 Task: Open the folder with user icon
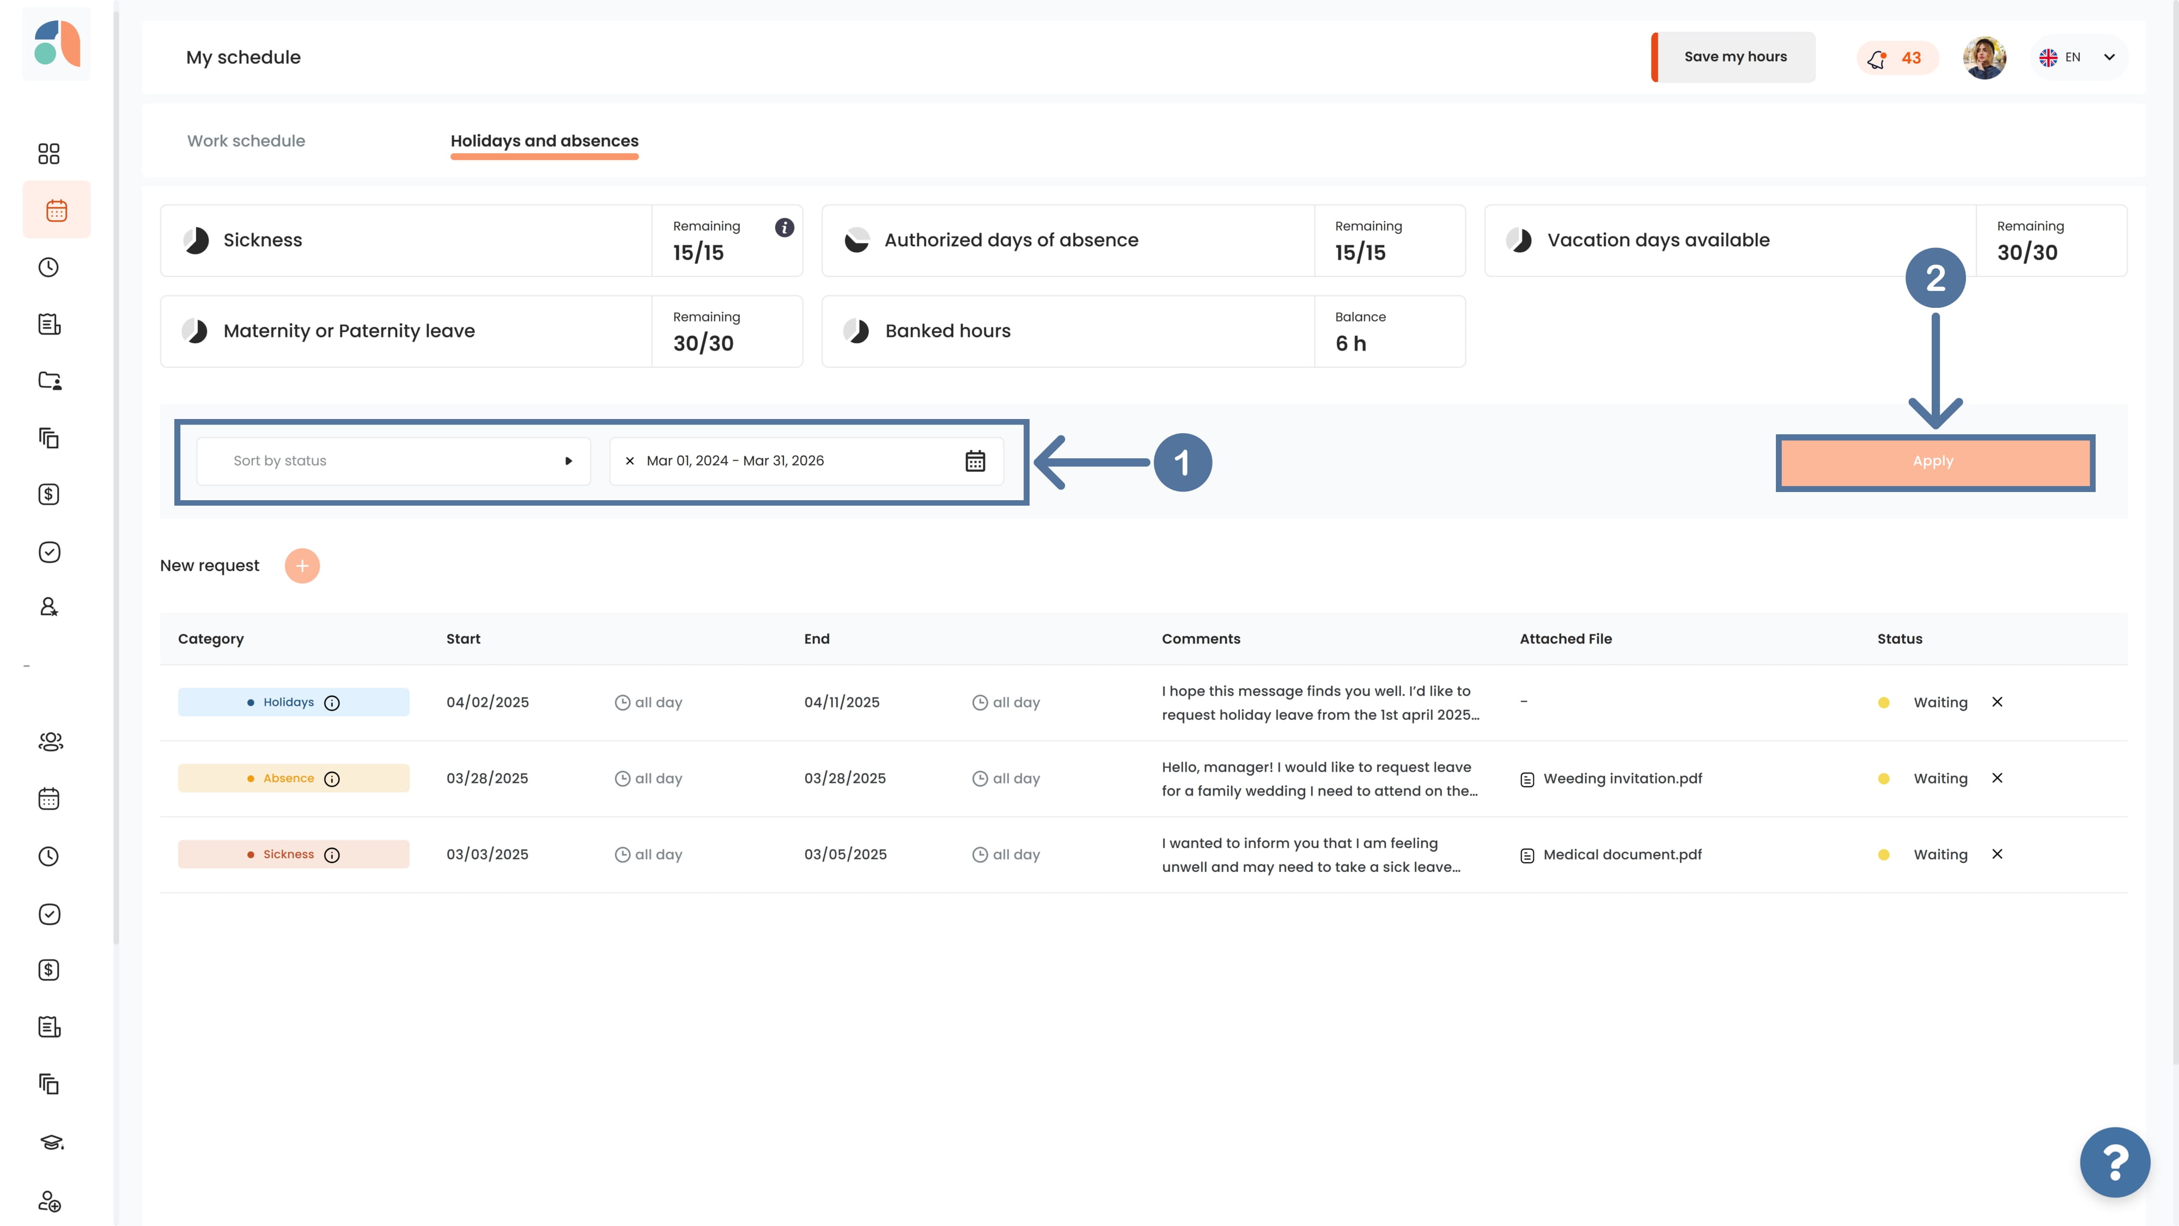click(x=49, y=381)
